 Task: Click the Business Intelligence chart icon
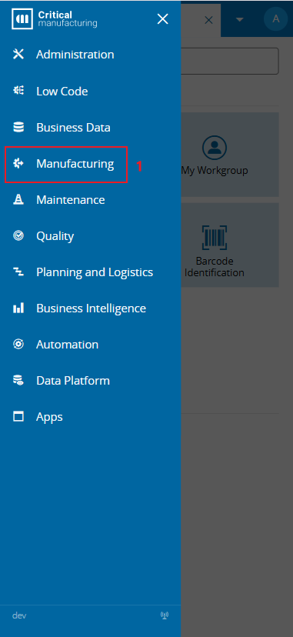coord(18,308)
